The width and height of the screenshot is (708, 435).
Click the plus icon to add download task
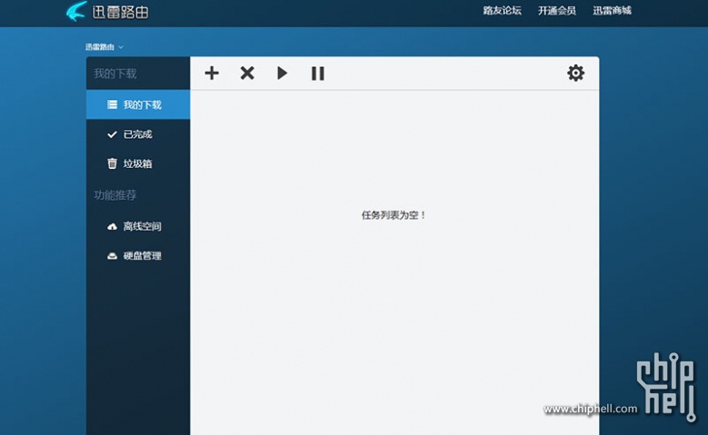(x=212, y=73)
